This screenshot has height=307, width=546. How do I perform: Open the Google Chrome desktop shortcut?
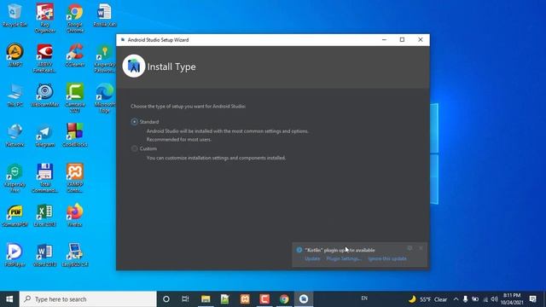[75, 18]
